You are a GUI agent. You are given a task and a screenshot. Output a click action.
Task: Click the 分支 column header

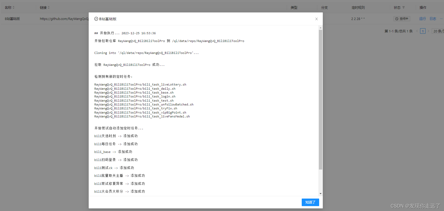click(324, 8)
